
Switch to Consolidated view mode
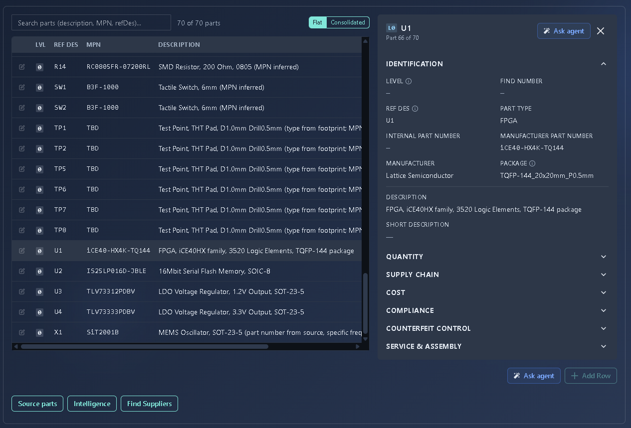coord(348,22)
